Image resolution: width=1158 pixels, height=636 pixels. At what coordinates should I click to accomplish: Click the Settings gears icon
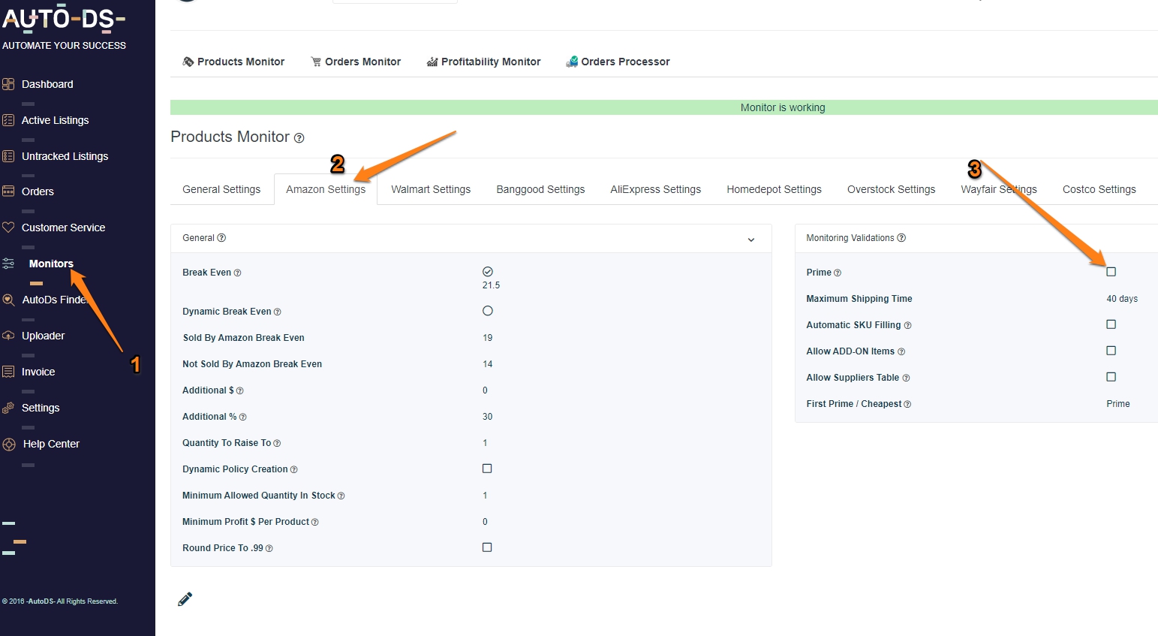8,408
